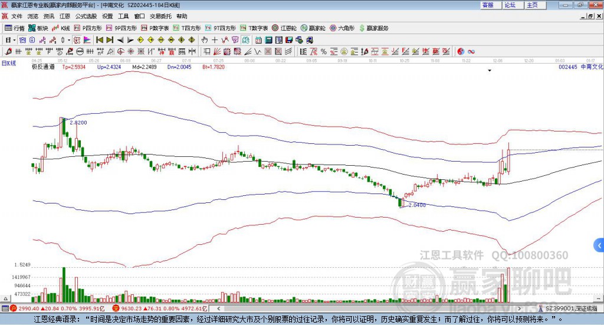Click the black right arrow icon

click(130, 40)
